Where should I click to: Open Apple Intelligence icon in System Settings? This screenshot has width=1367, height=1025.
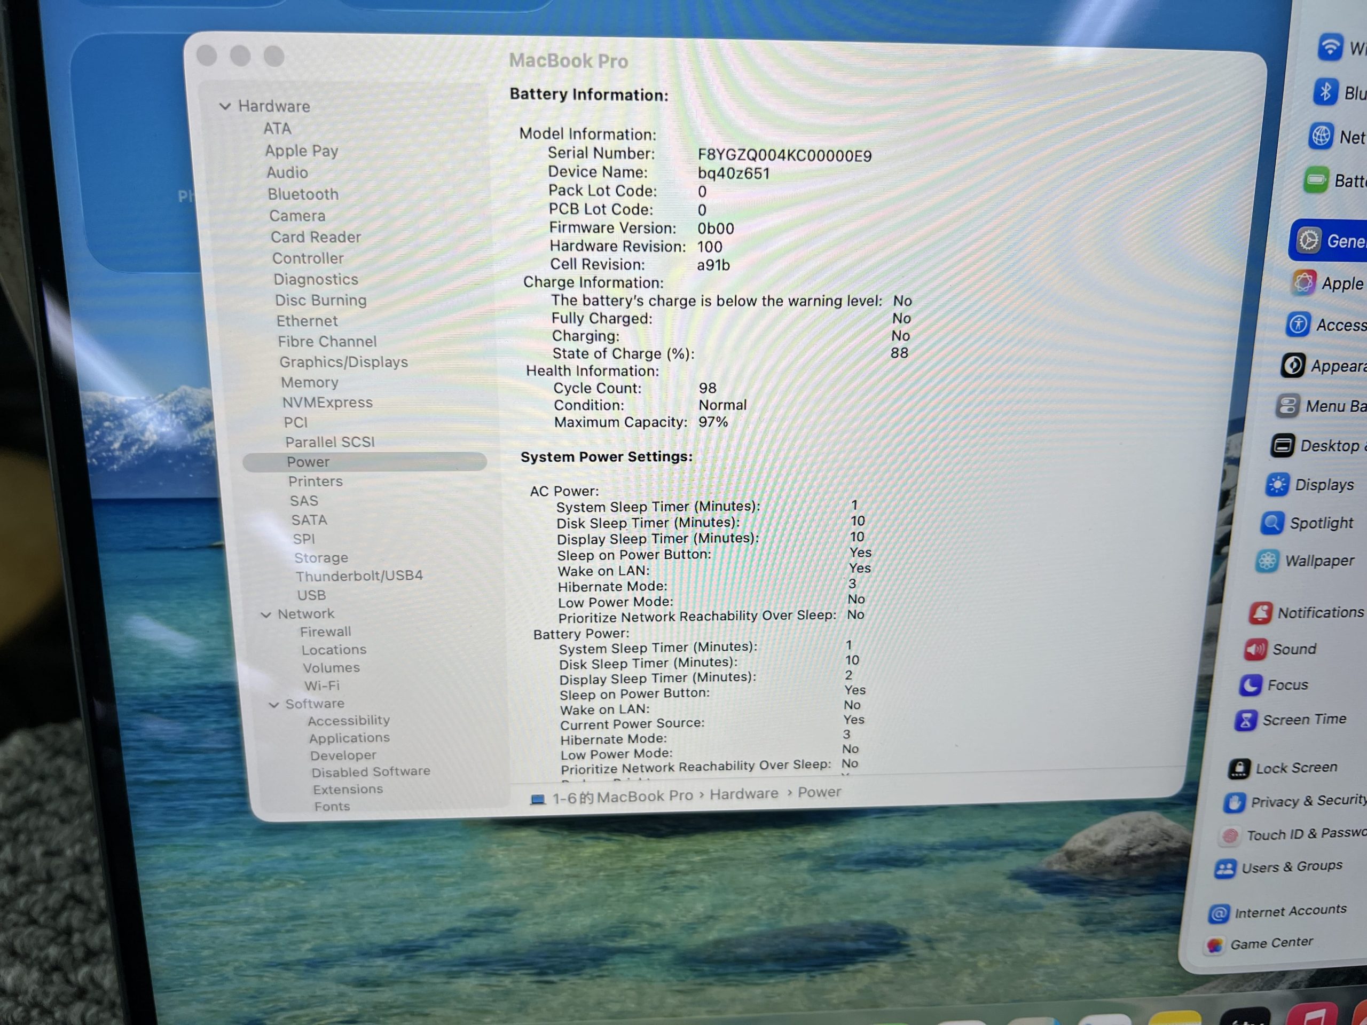[1303, 283]
